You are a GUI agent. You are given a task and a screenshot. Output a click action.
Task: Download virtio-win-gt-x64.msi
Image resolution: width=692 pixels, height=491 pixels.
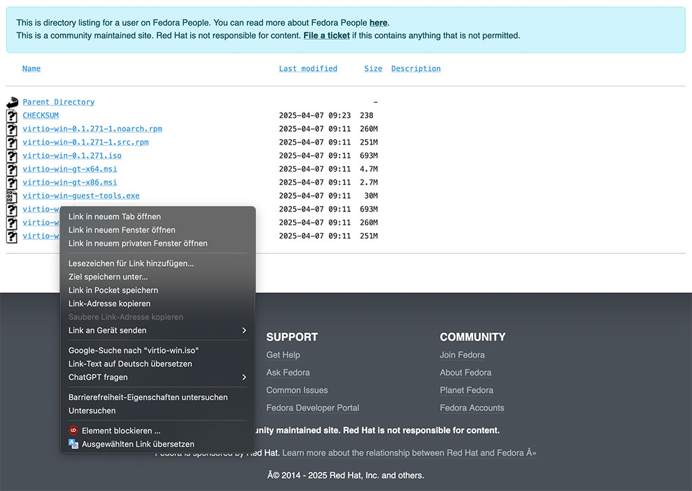(70, 169)
